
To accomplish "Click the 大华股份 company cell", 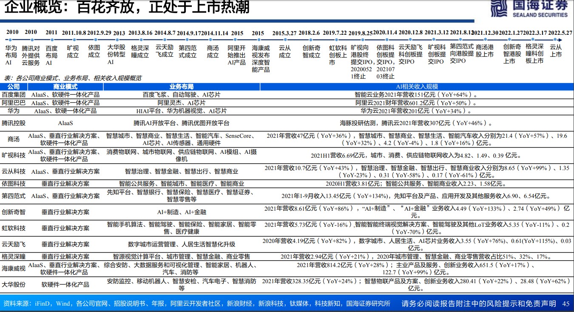I will [x=14, y=284].
